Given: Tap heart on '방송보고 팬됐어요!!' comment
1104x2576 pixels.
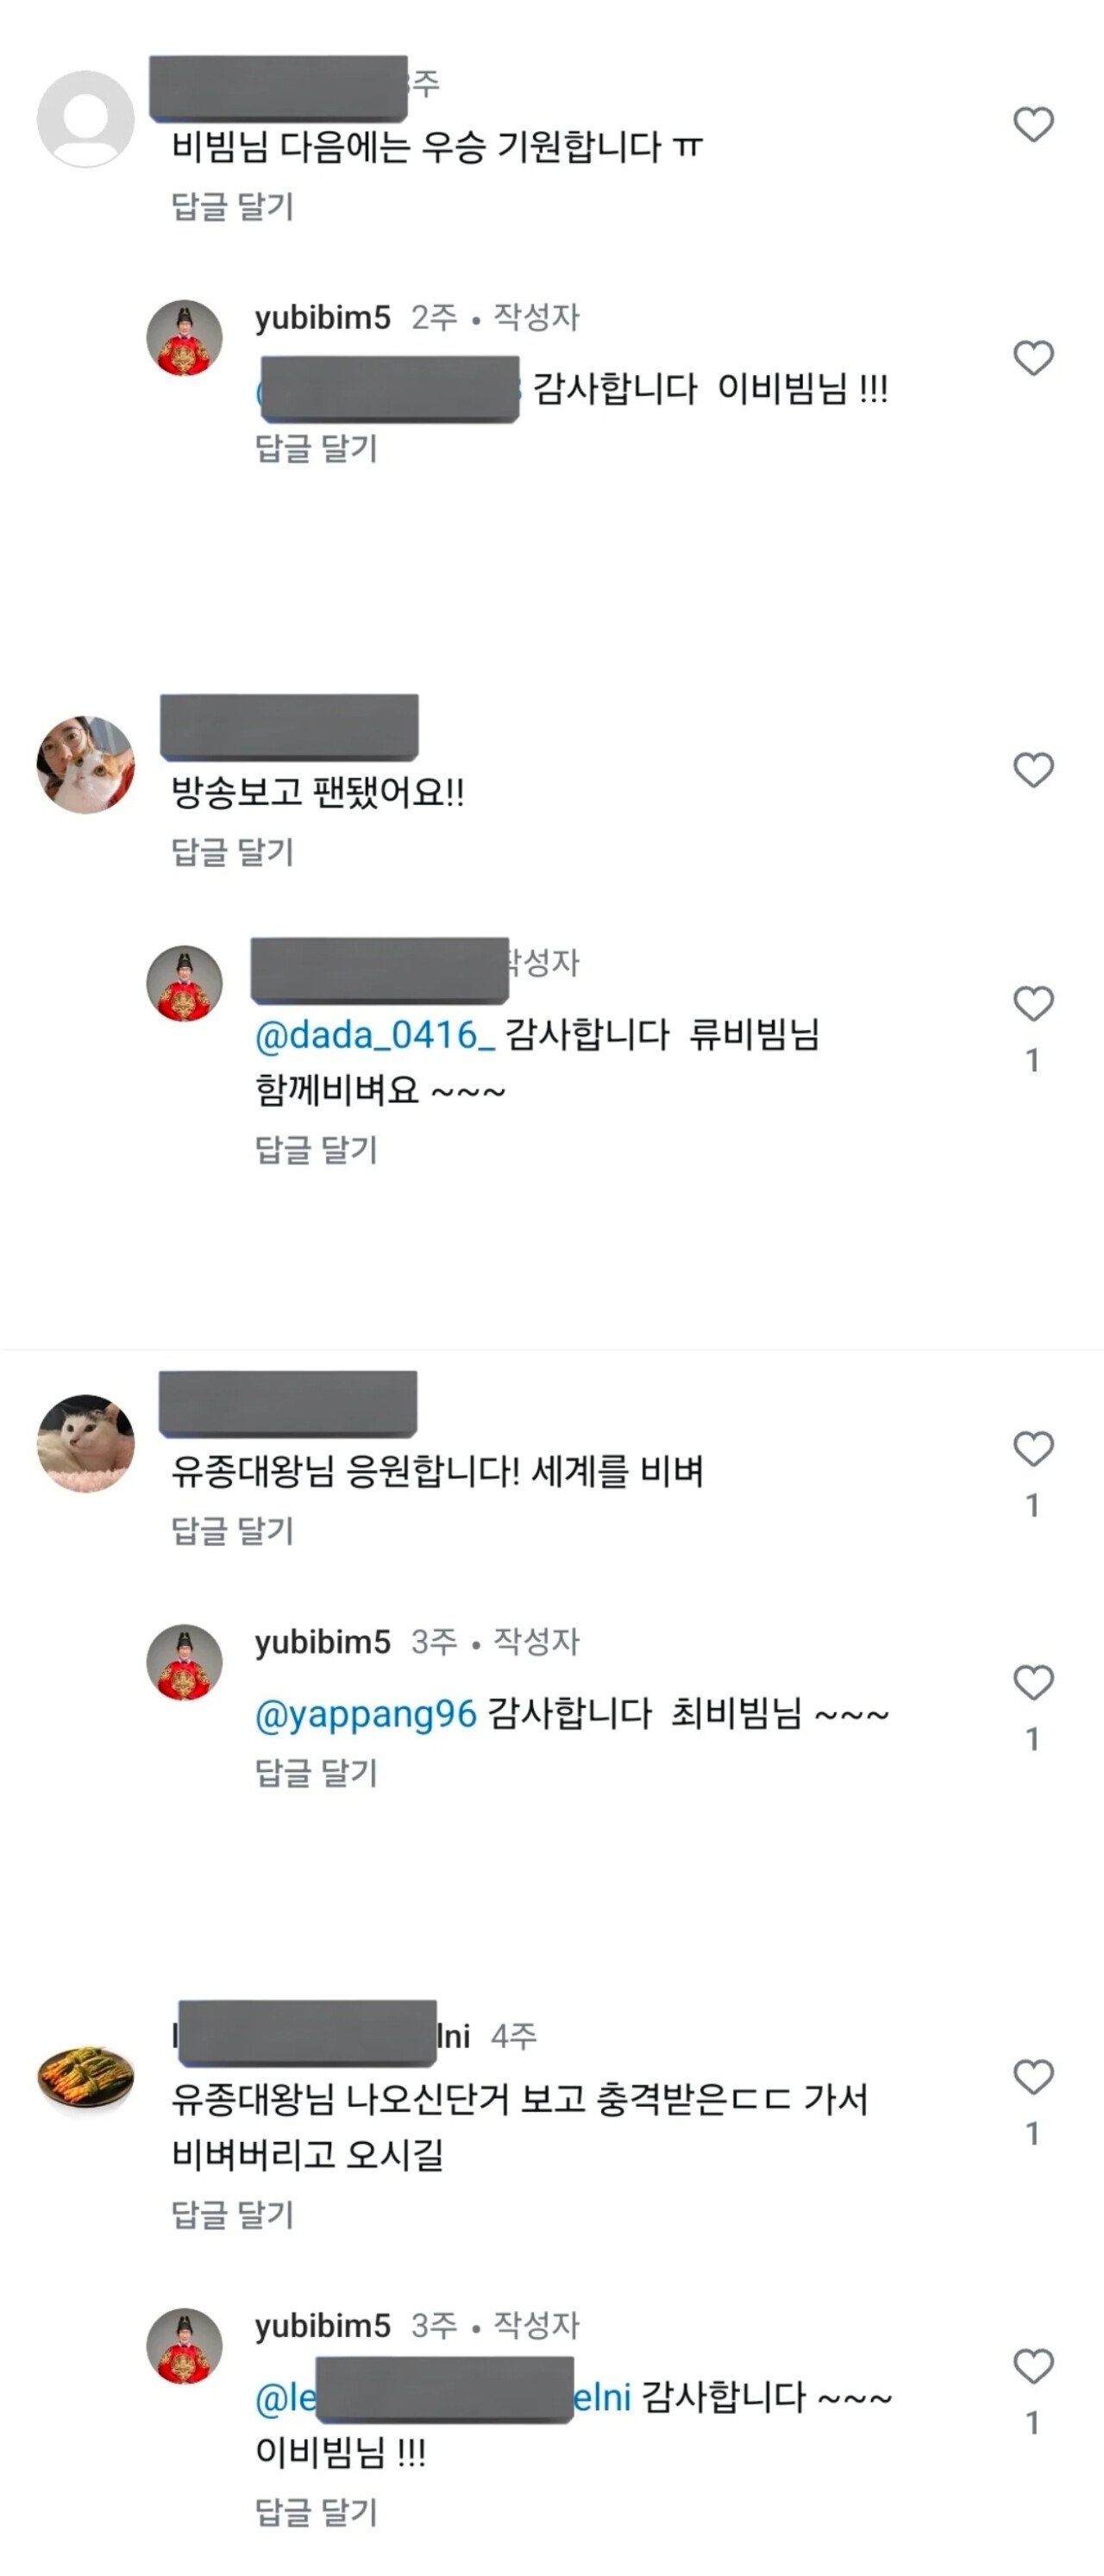Looking at the screenshot, I should (1033, 770).
